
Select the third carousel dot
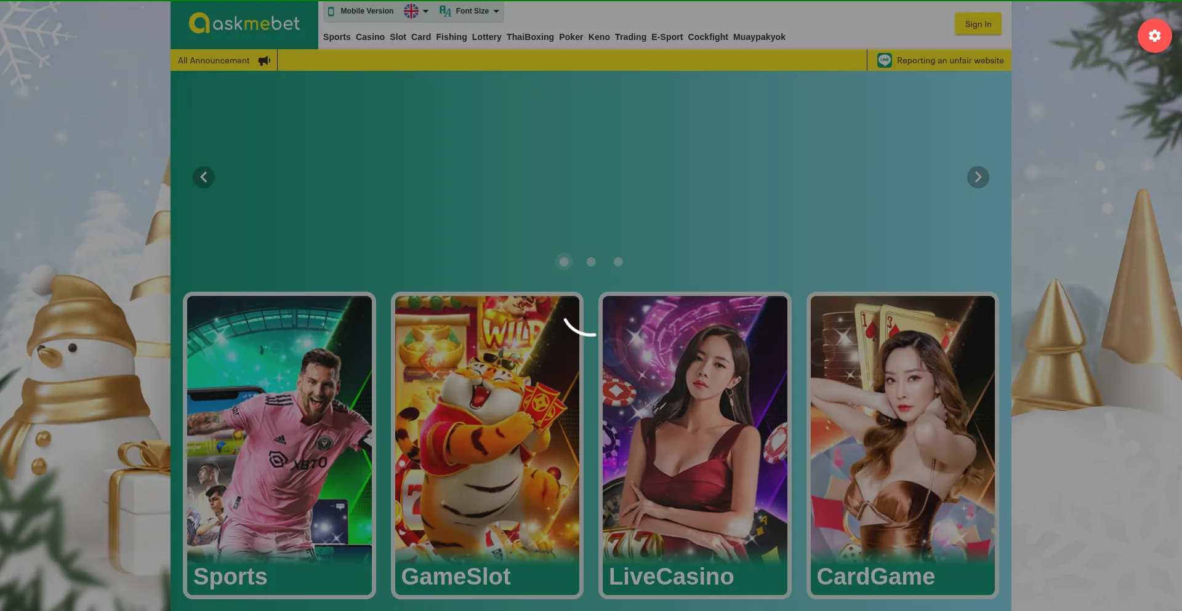[x=618, y=262]
